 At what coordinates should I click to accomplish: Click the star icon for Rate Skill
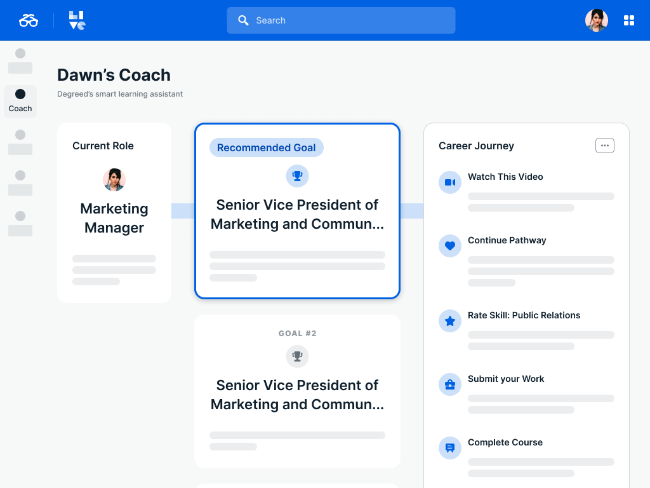pos(450,321)
